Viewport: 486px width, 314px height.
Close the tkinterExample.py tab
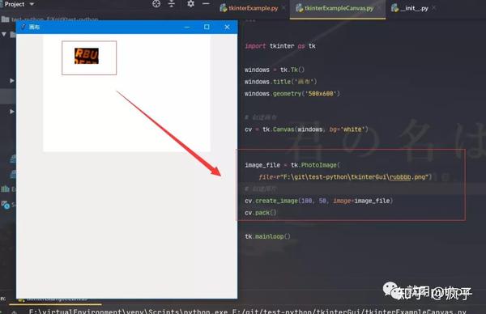tap(283, 8)
